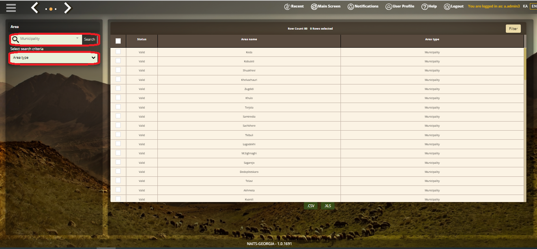Check the Khulo row checkbox

coord(118,97)
